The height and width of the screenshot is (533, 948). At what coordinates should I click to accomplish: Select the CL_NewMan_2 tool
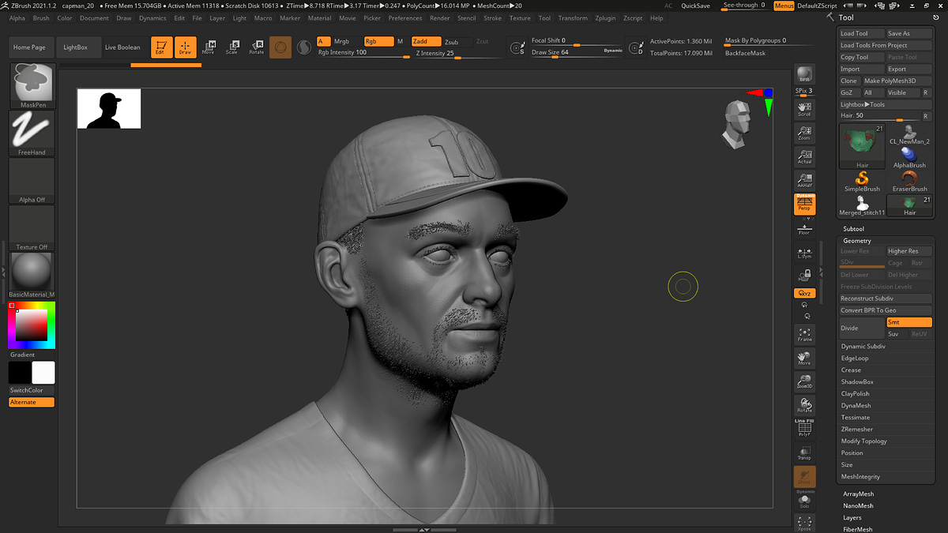tap(909, 134)
